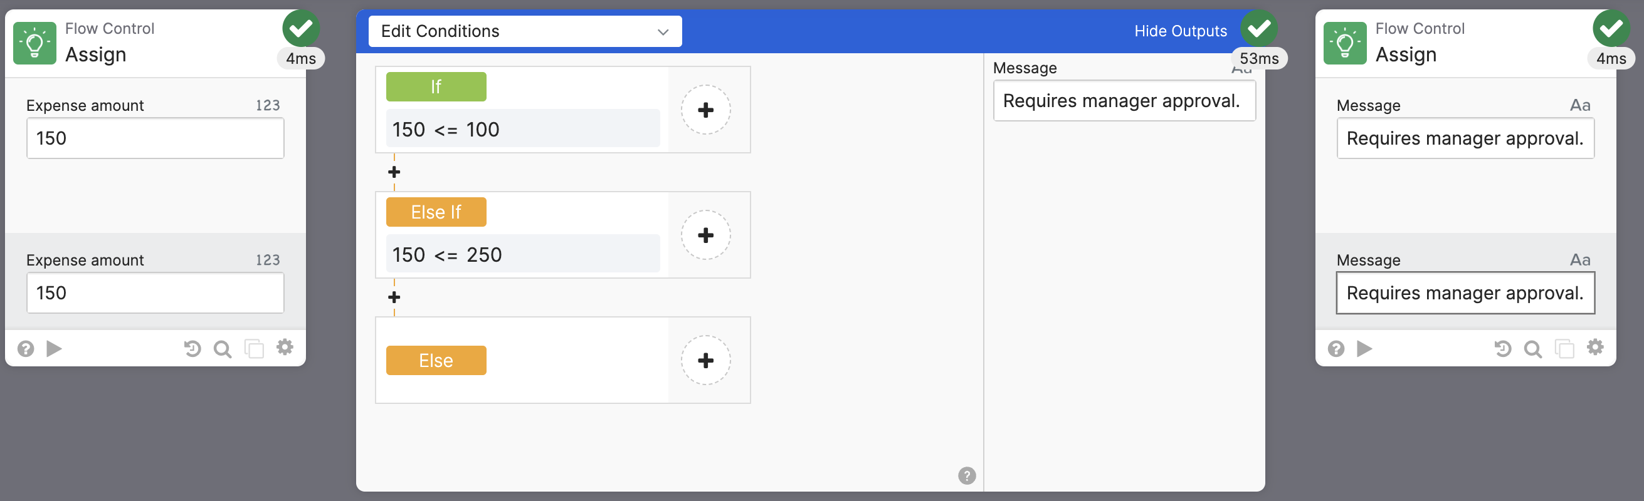Screen dimensions: 1644x501
Task: Click the search magnifier on left Assign card
Action: click(x=222, y=349)
